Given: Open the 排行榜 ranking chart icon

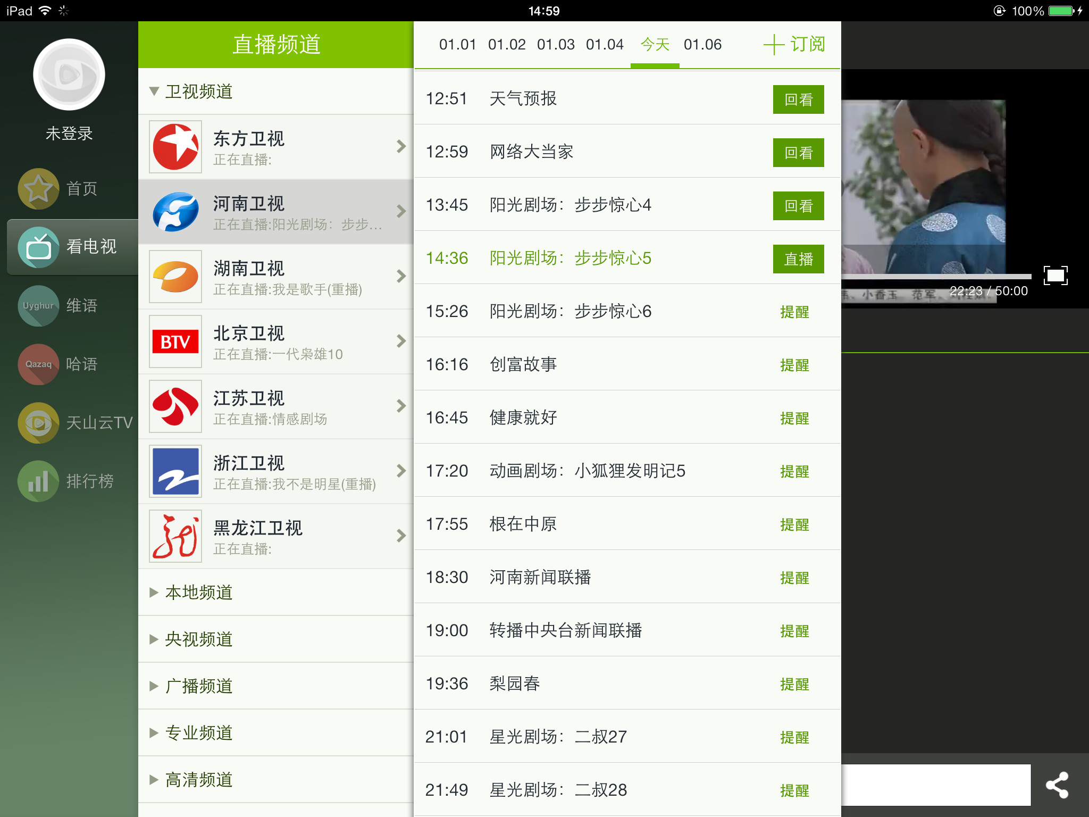Looking at the screenshot, I should click(x=38, y=481).
